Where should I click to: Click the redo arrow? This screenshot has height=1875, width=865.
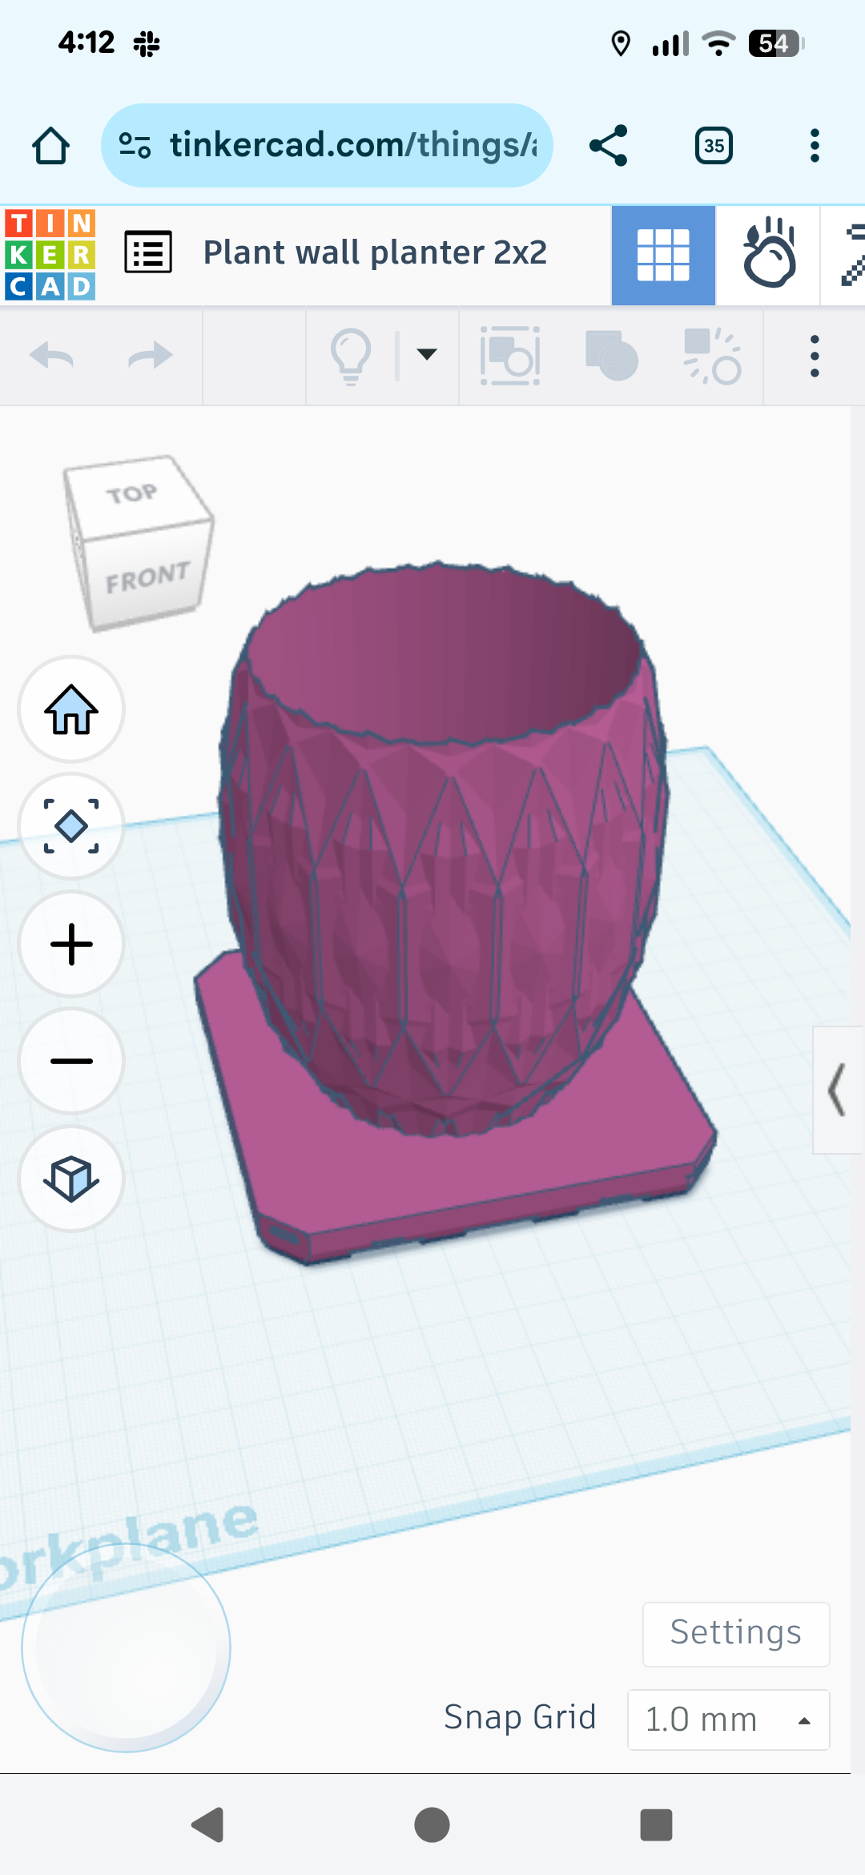click(x=151, y=356)
